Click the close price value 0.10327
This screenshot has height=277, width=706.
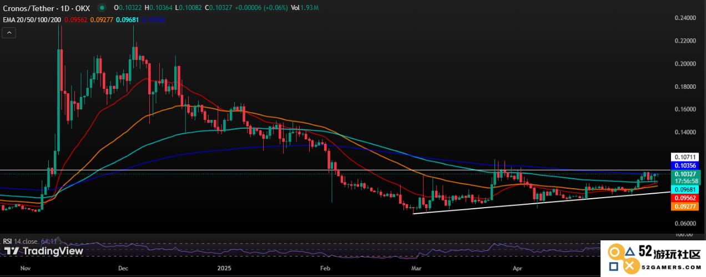(220, 8)
